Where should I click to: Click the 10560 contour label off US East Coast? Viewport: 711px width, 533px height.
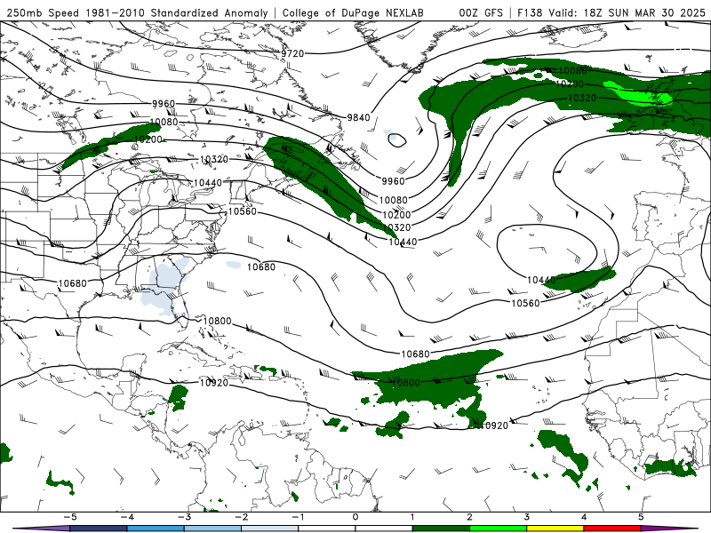(242, 211)
